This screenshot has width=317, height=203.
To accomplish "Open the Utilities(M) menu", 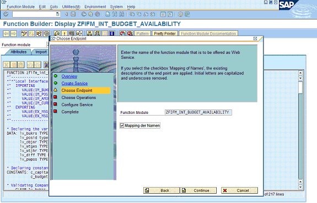I will 71,7.
